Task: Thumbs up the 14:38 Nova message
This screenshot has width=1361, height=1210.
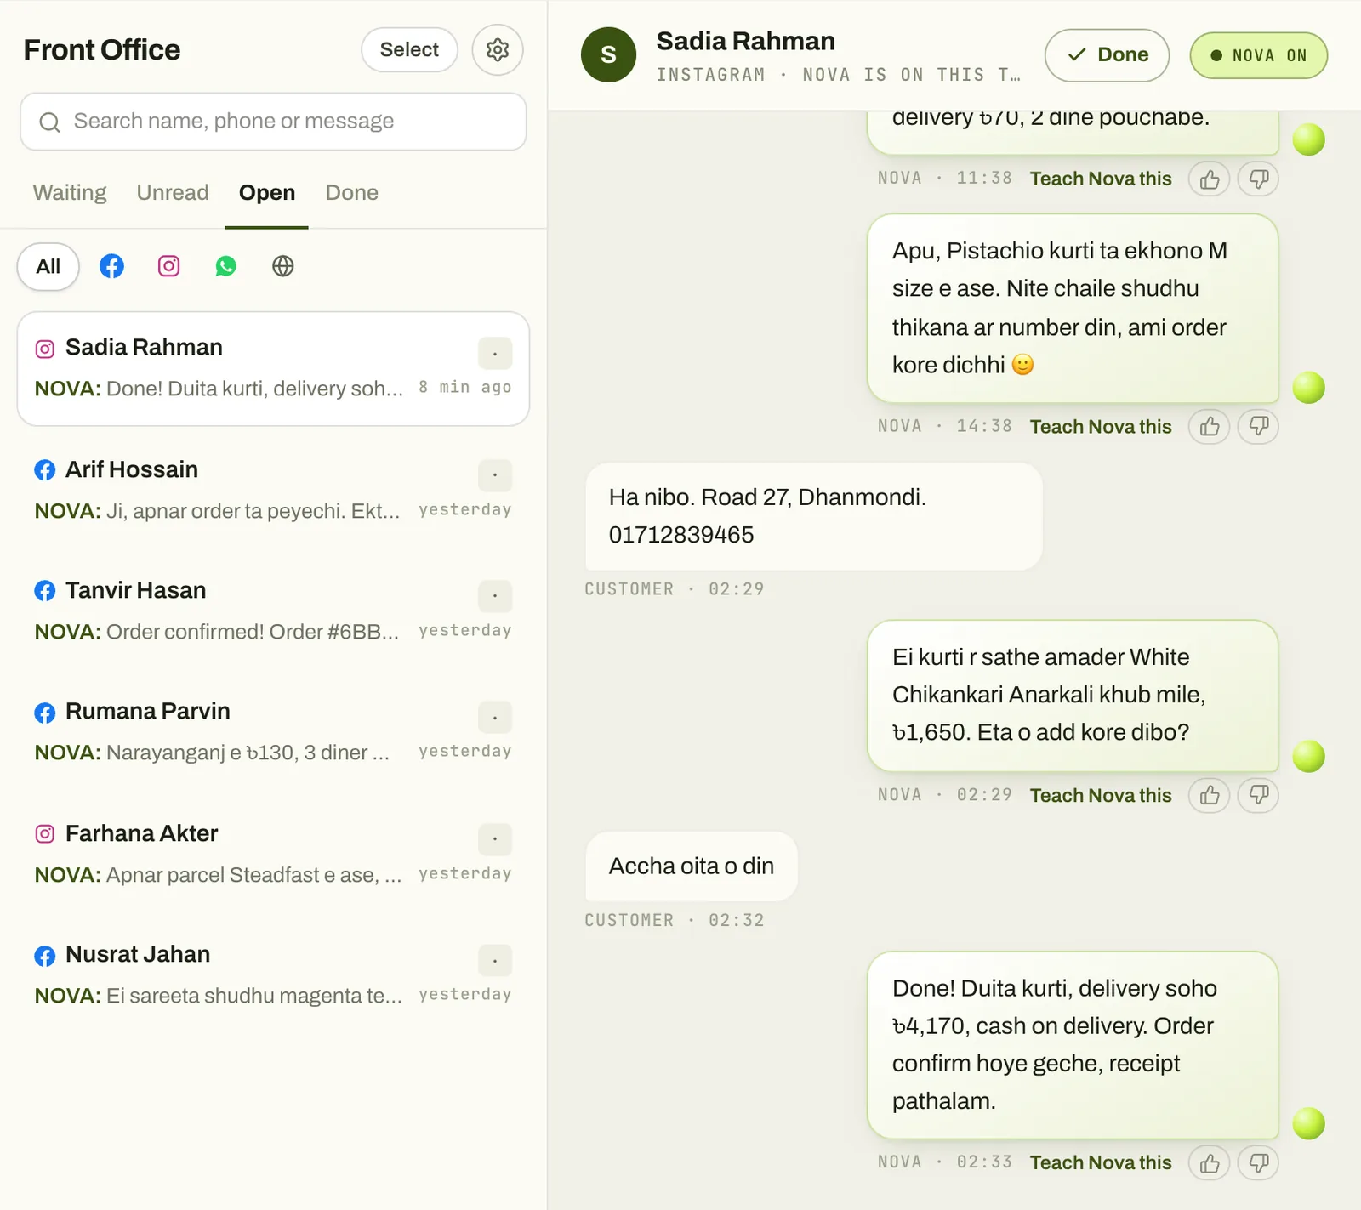Action: [x=1210, y=426]
